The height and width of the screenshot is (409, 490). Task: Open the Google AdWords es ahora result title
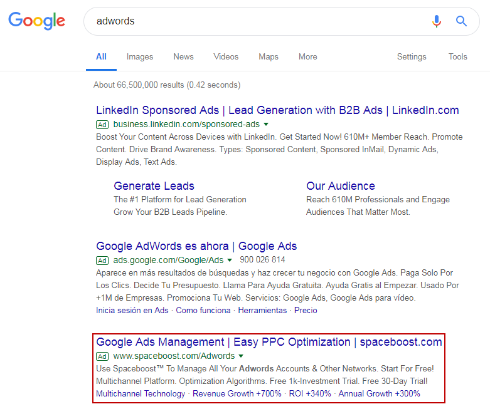click(196, 246)
